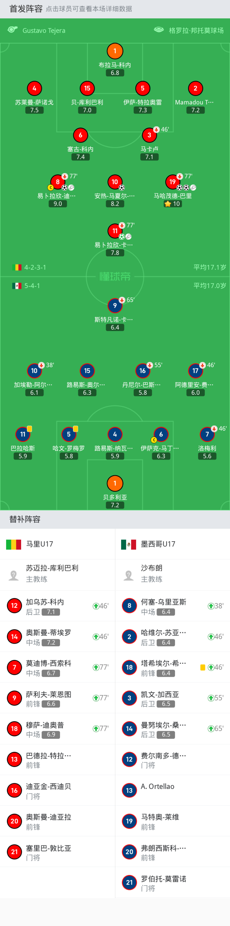Click the Mali flag next to 4-2-3-1

(17, 268)
